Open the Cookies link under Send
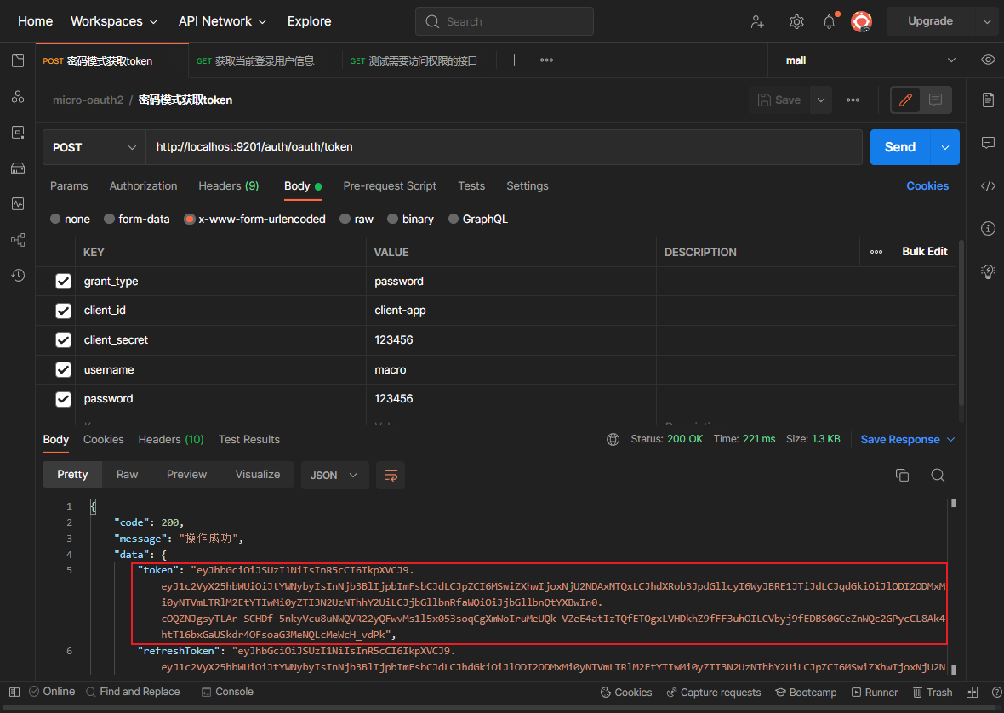 [x=927, y=185]
